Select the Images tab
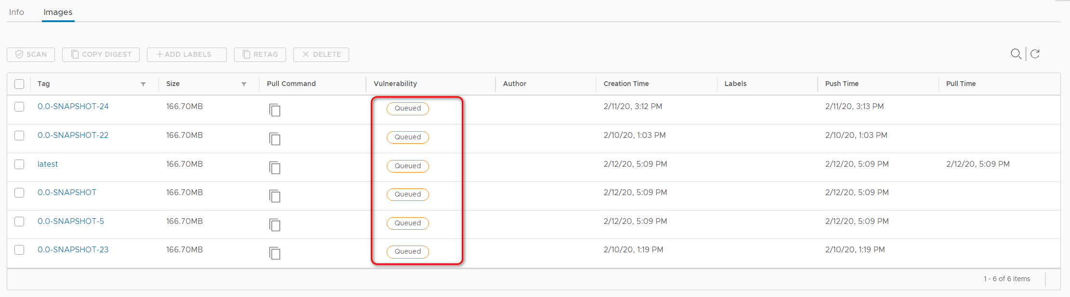The image size is (1070, 297). [58, 12]
